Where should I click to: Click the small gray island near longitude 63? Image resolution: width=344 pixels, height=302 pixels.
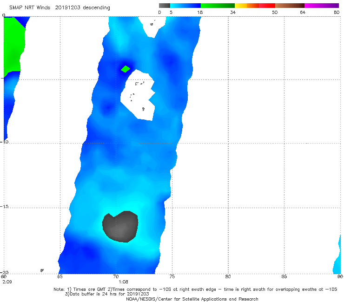click(42, 270)
